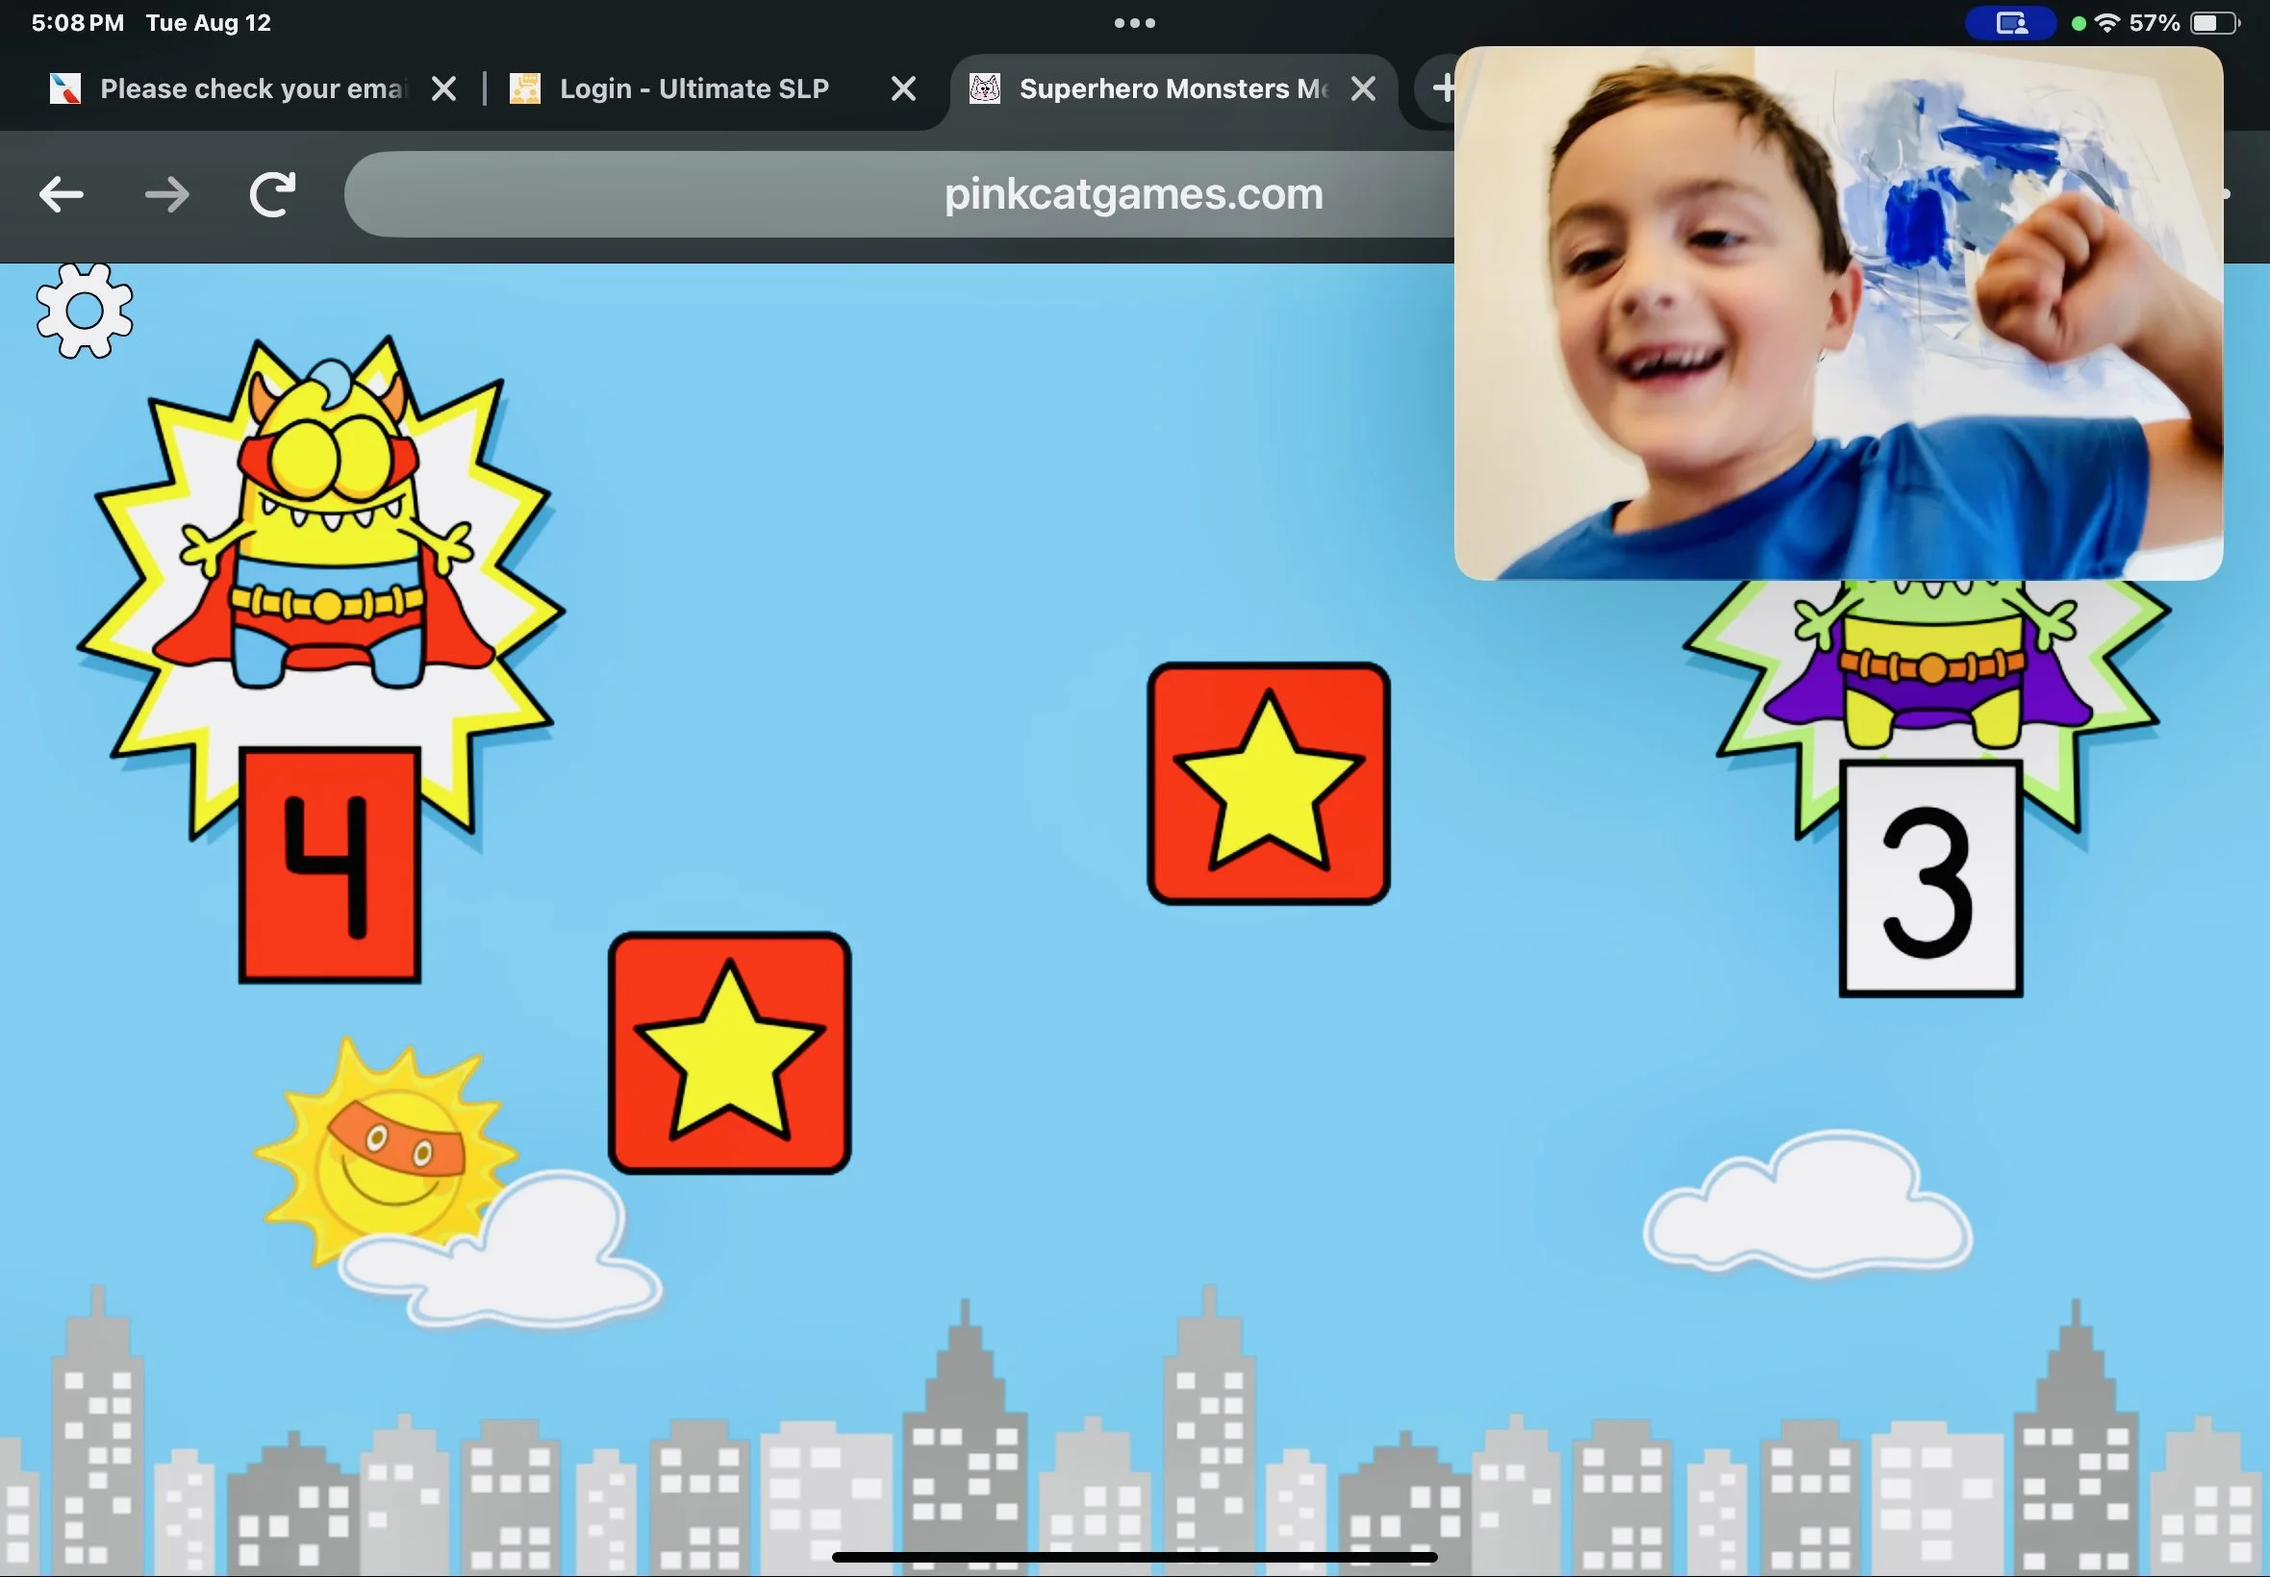The width and height of the screenshot is (2270, 1577).
Task: Select the Superhero Monsters tab
Action: pos(1172,88)
